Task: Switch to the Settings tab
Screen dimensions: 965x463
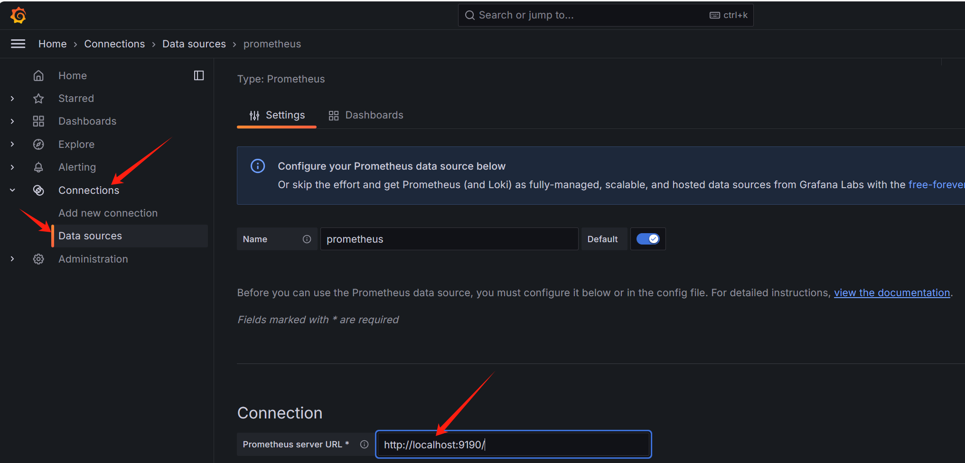Action: (x=277, y=115)
